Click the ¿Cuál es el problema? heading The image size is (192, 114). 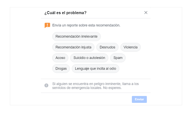click(x=65, y=13)
